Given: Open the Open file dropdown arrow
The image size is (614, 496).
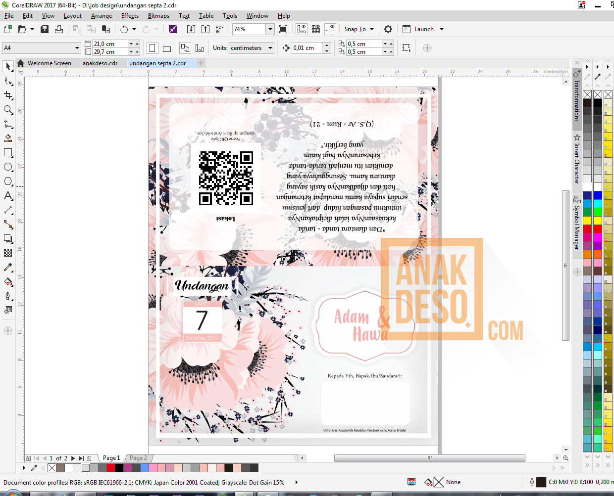Looking at the screenshot, I should (32, 29).
